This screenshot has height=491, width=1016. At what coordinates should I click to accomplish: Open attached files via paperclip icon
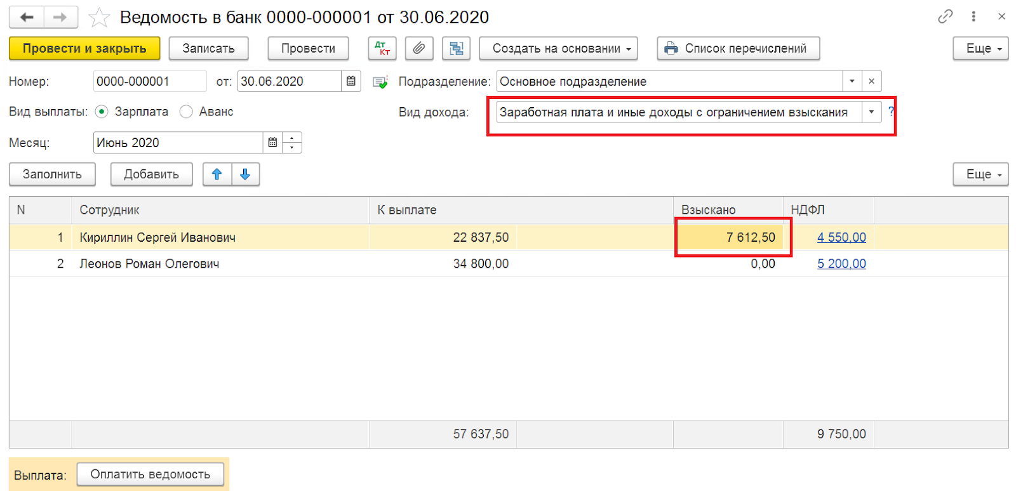(419, 48)
